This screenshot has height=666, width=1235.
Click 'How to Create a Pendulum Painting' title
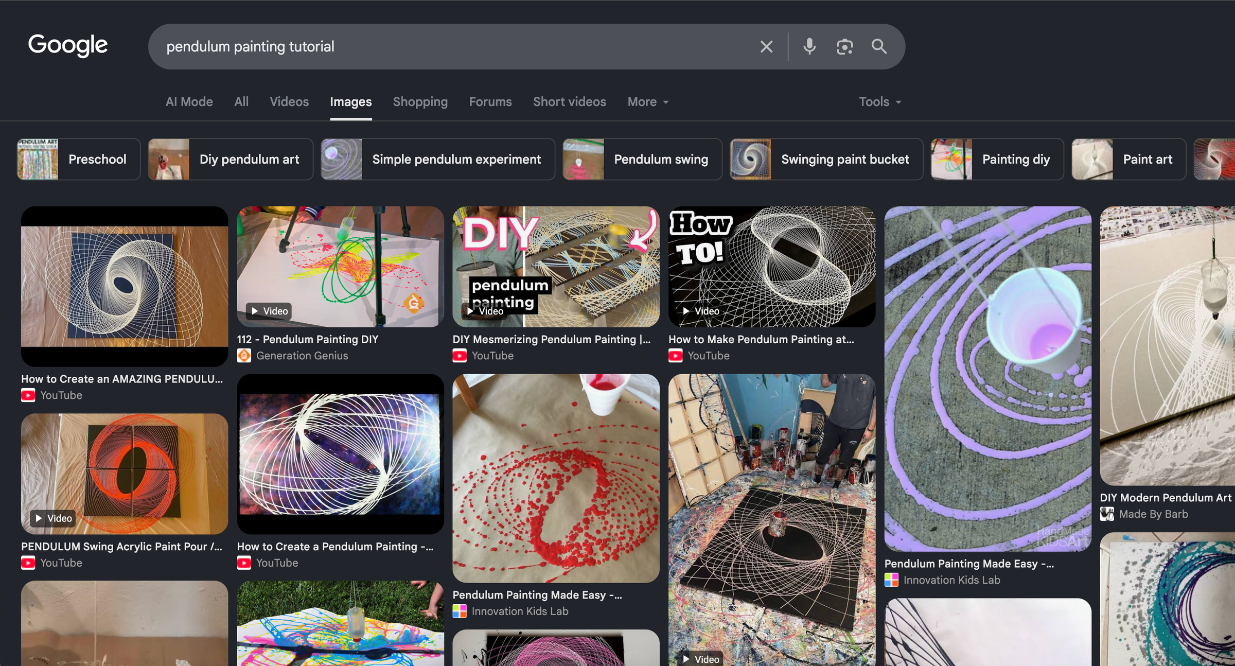[335, 547]
